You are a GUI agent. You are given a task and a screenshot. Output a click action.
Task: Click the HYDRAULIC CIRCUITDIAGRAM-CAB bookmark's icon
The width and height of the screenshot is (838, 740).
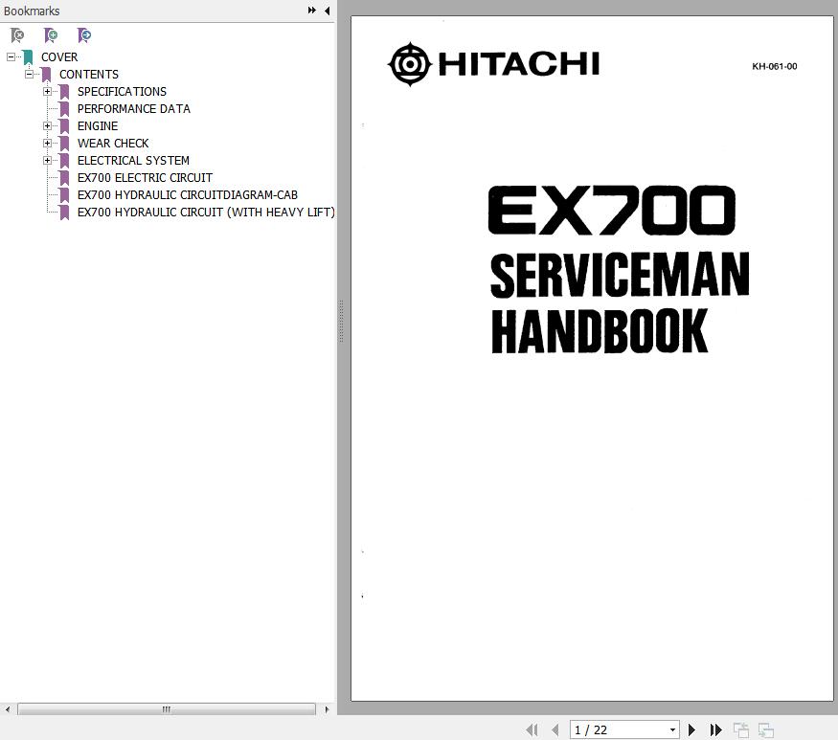[x=65, y=195]
